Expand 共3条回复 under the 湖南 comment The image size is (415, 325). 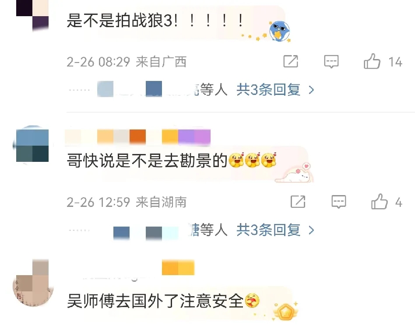(x=275, y=230)
